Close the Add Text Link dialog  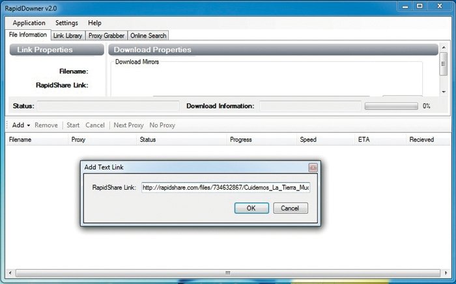pyautogui.click(x=313, y=168)
